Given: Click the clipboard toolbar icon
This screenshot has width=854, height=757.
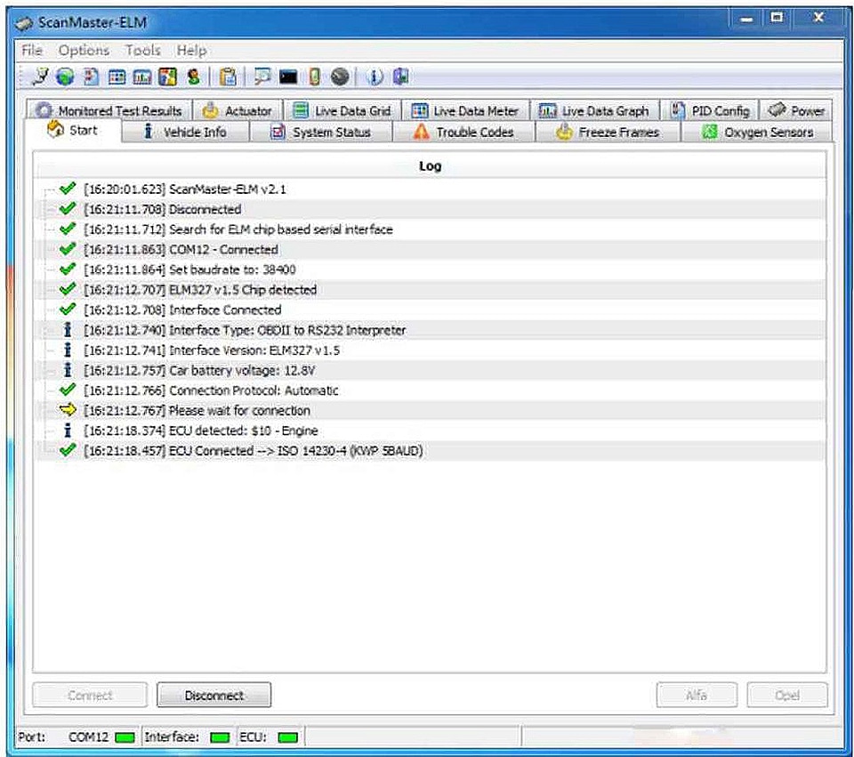Looking at the screenshot, I should pyautogui.click(x=228, y=77).
